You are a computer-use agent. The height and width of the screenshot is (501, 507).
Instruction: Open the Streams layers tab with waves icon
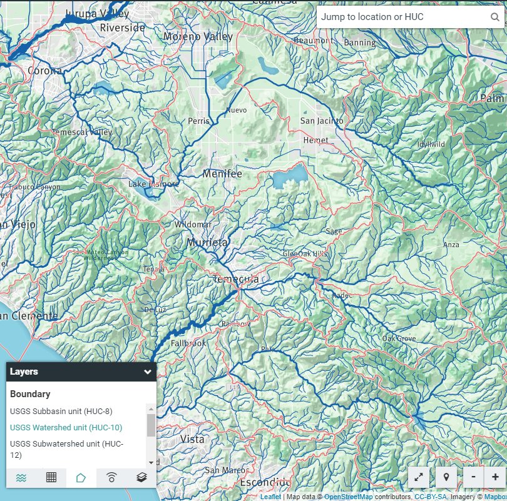pyautogui.click(x=21, y=477)
